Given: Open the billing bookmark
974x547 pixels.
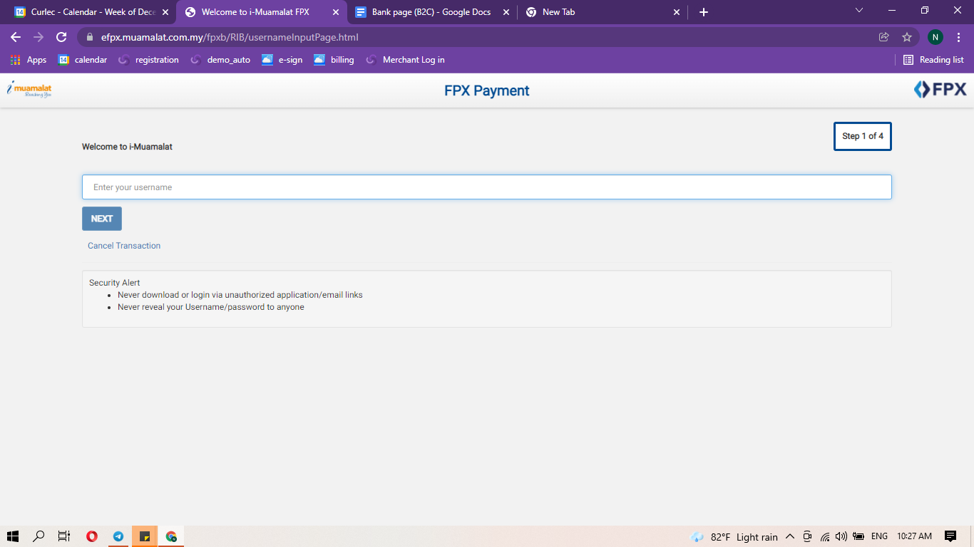Looking at the screenshot, I should [x=334, y=60].
